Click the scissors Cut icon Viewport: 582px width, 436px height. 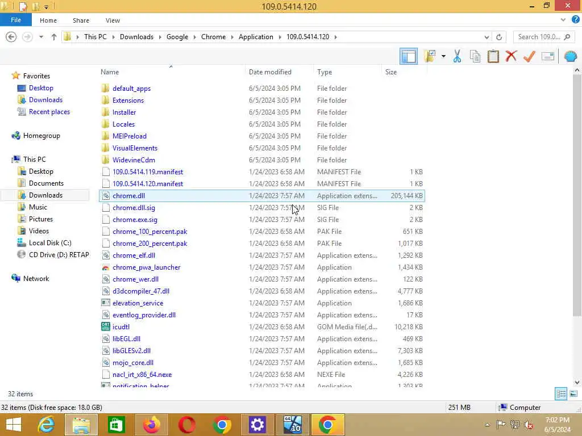click(457, 56)
